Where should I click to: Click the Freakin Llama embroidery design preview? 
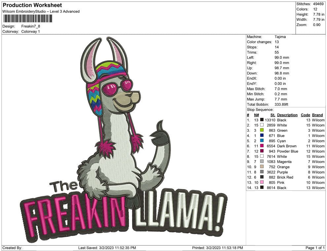click(124, 140)
